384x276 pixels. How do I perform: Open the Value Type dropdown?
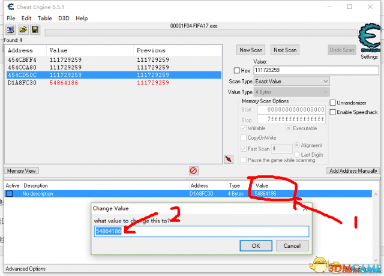pyautogui.click(x=292, y=92)
